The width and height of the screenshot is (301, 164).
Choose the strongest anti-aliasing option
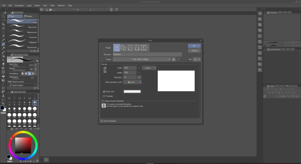click(33, 74)
